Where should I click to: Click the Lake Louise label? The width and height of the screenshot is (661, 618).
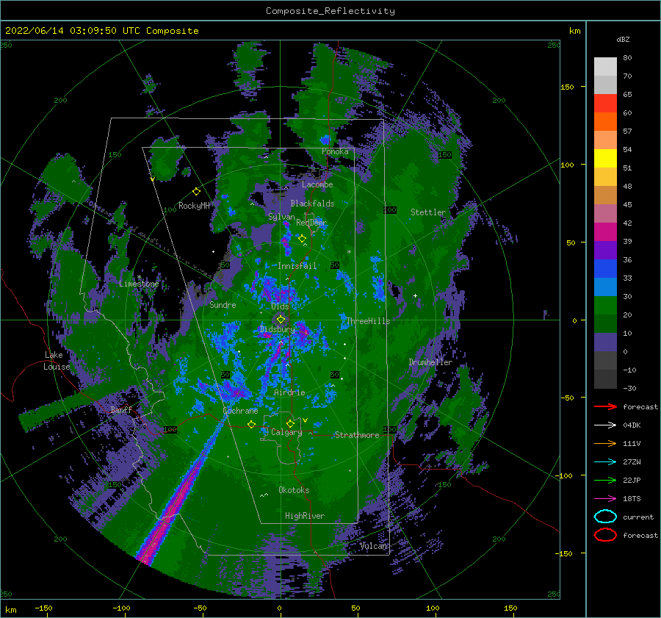[x=57, y=361]
